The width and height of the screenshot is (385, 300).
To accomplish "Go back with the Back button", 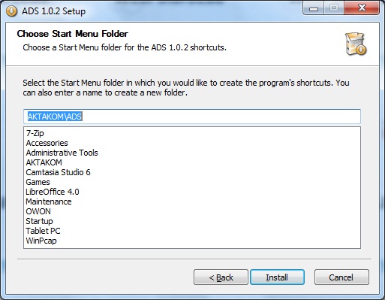I will (221, 277).
